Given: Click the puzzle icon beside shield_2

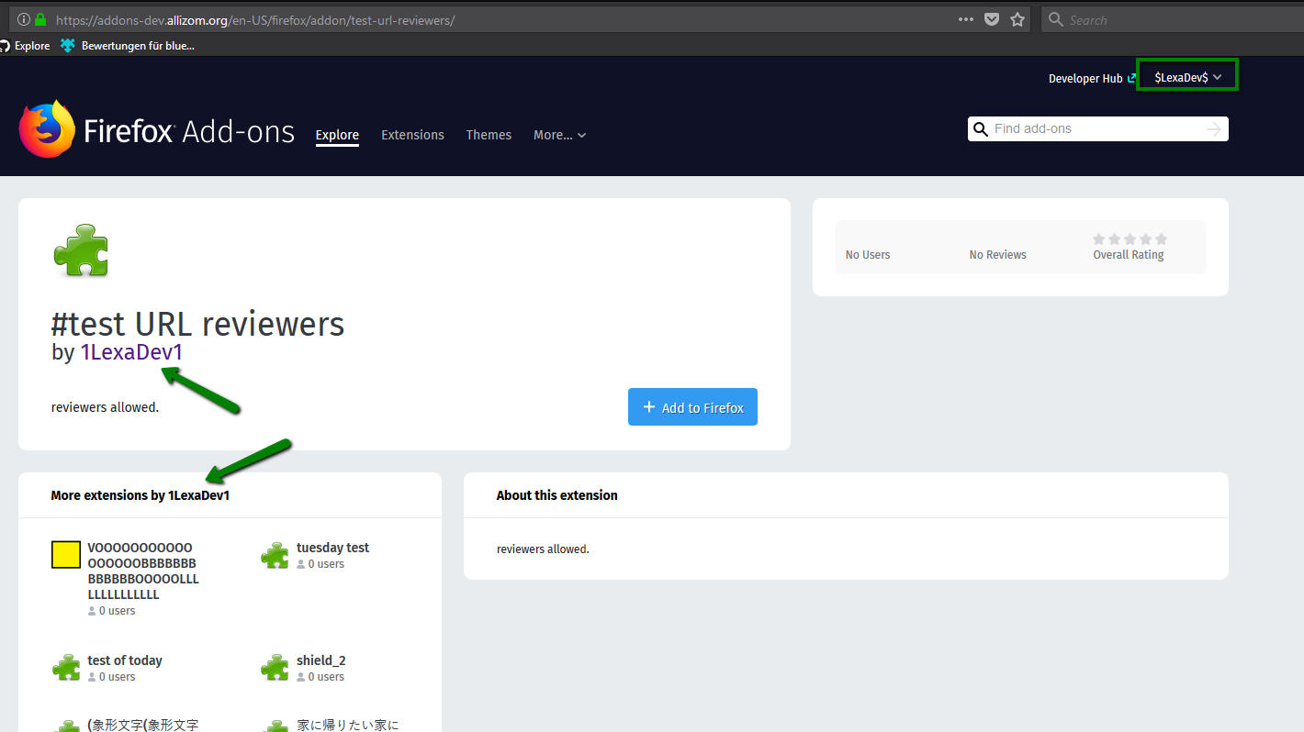Looking at the screenshot, I should pos(275,667).
